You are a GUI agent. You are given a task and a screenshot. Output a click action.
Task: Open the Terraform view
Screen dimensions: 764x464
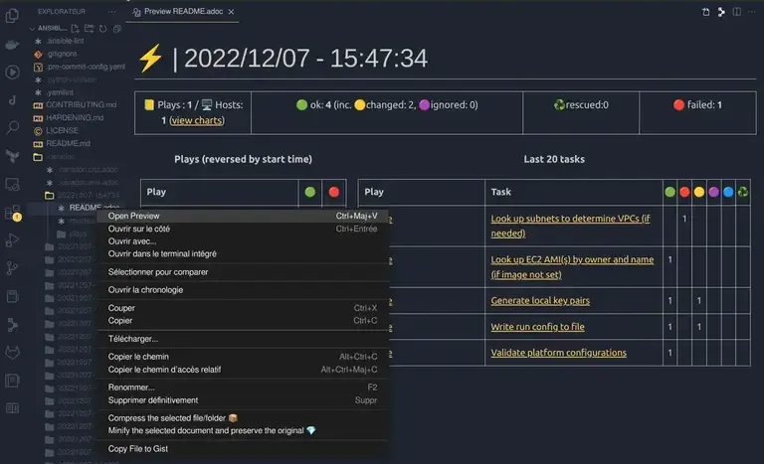tap(12, 156)
